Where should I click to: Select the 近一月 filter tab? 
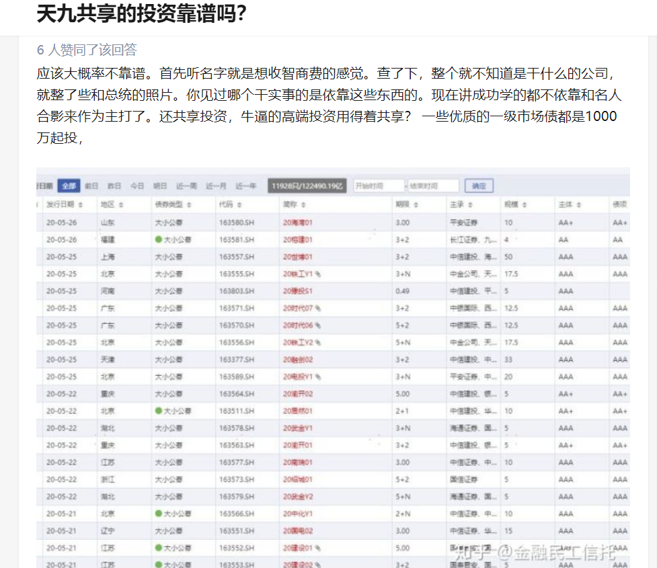[216, 186]
